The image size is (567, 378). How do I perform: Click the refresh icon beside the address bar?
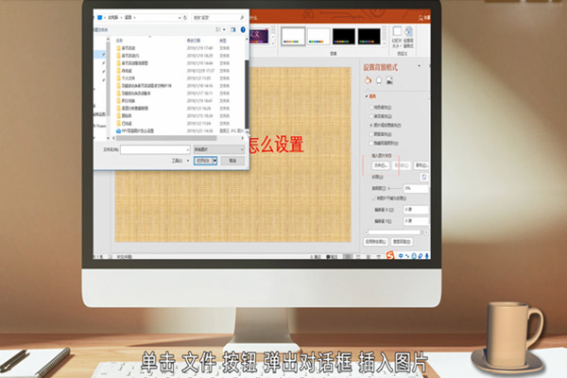(x=185, y=17)
